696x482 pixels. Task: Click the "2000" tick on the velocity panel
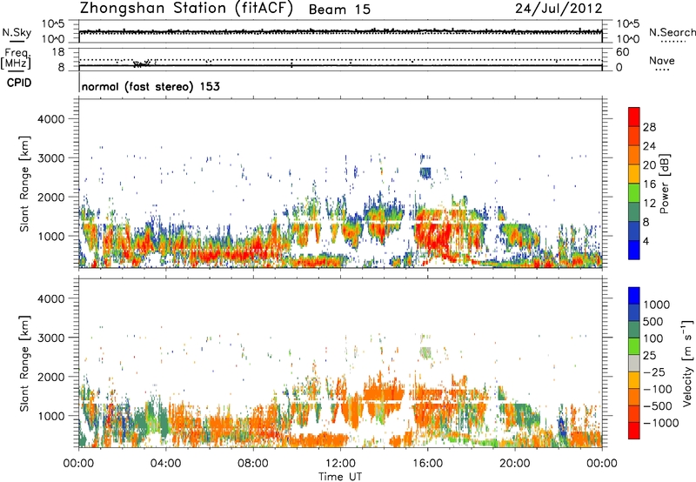click(50, 377)
